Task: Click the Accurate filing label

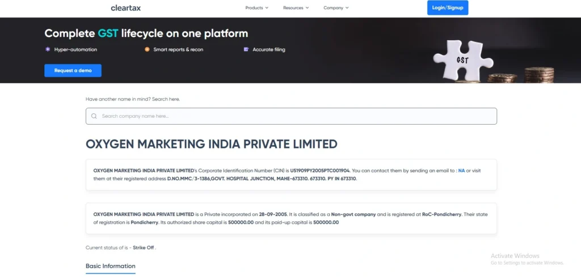Action: click(x=269, y=49)
